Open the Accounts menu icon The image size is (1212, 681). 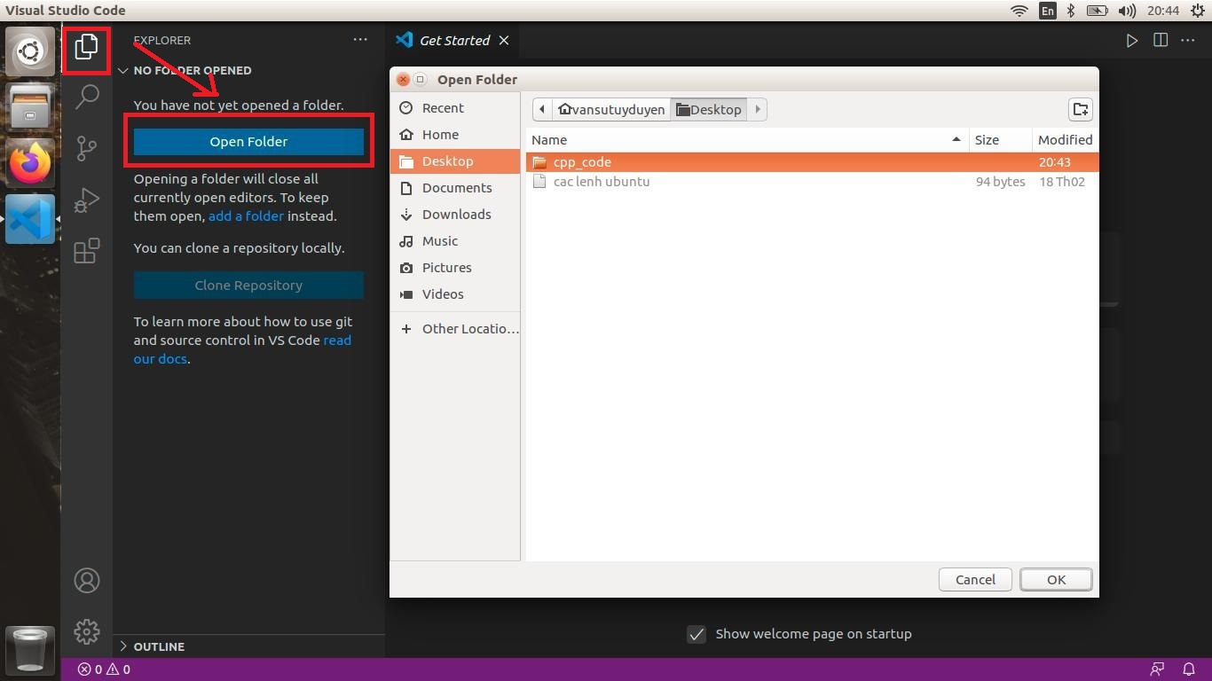(87, 581)
